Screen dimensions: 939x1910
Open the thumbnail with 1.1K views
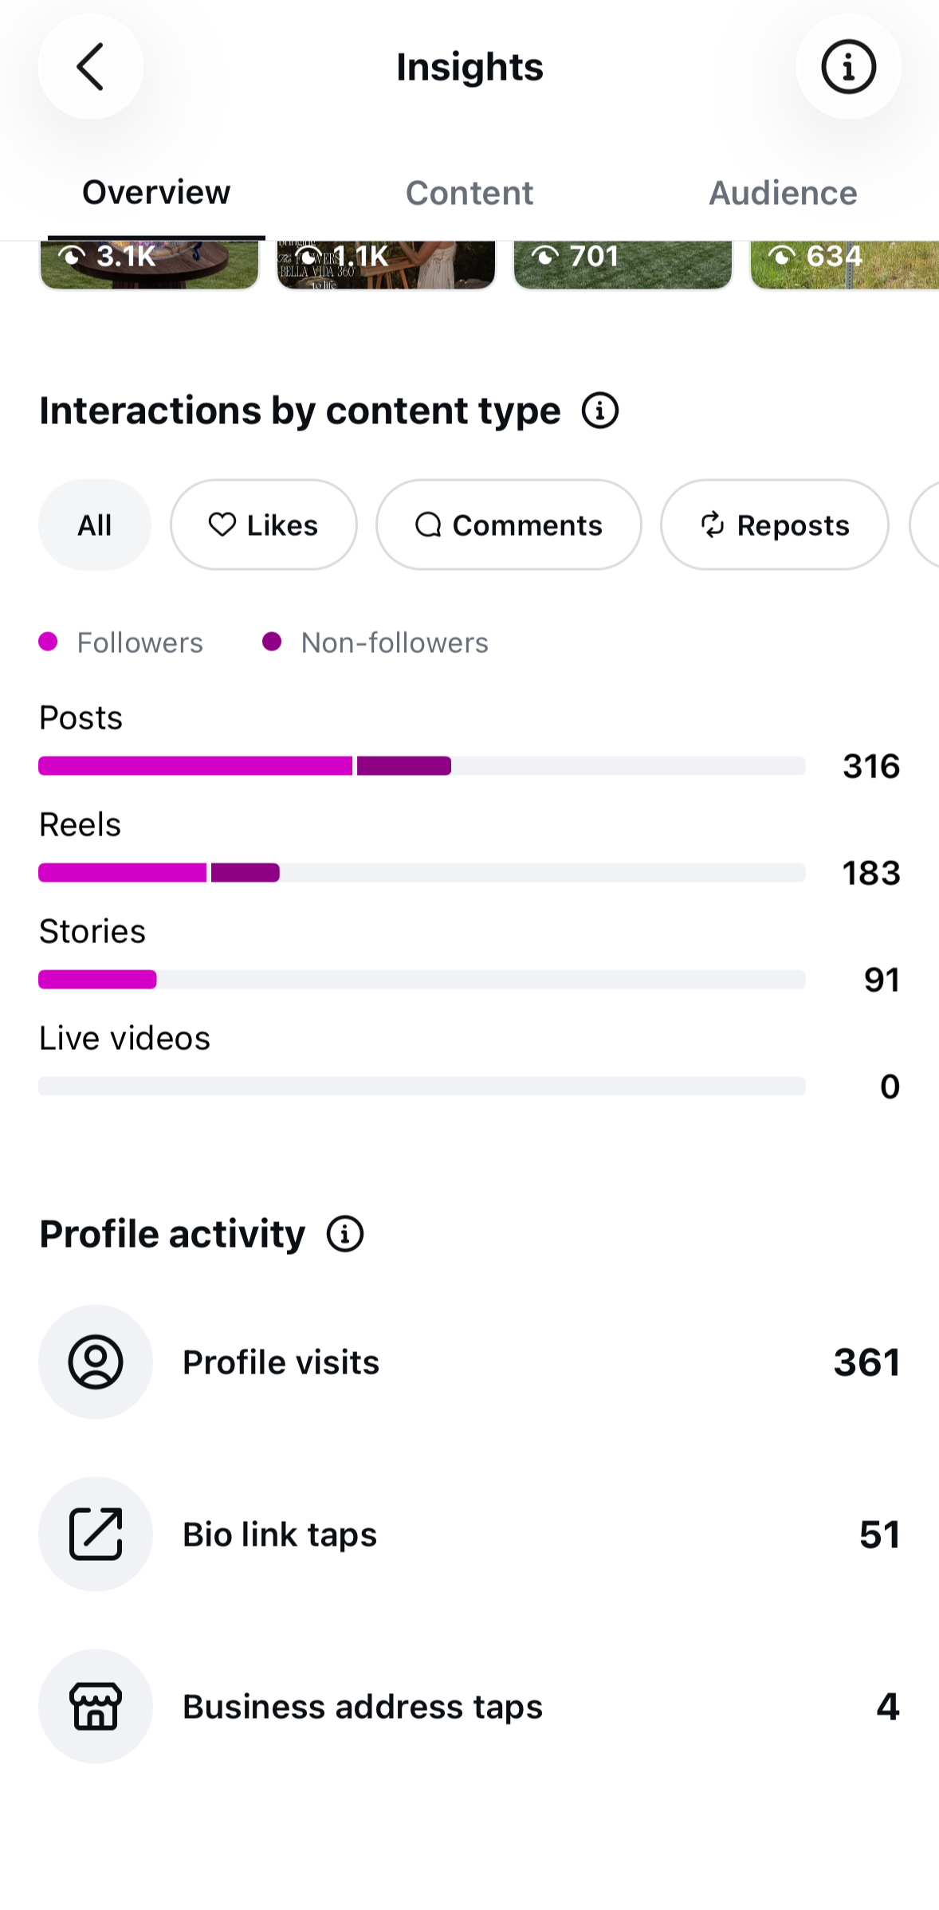[x=386, y=265]
